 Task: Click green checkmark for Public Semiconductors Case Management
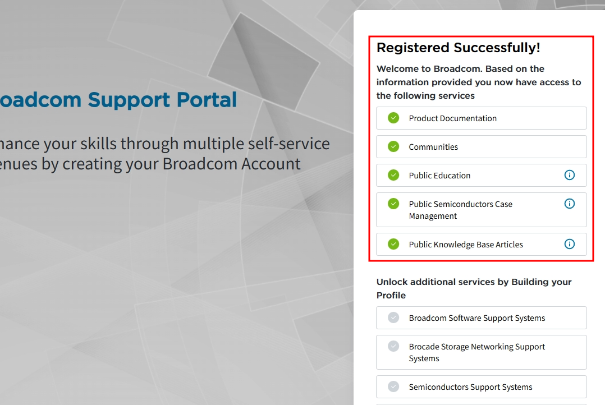click(393, 204)
